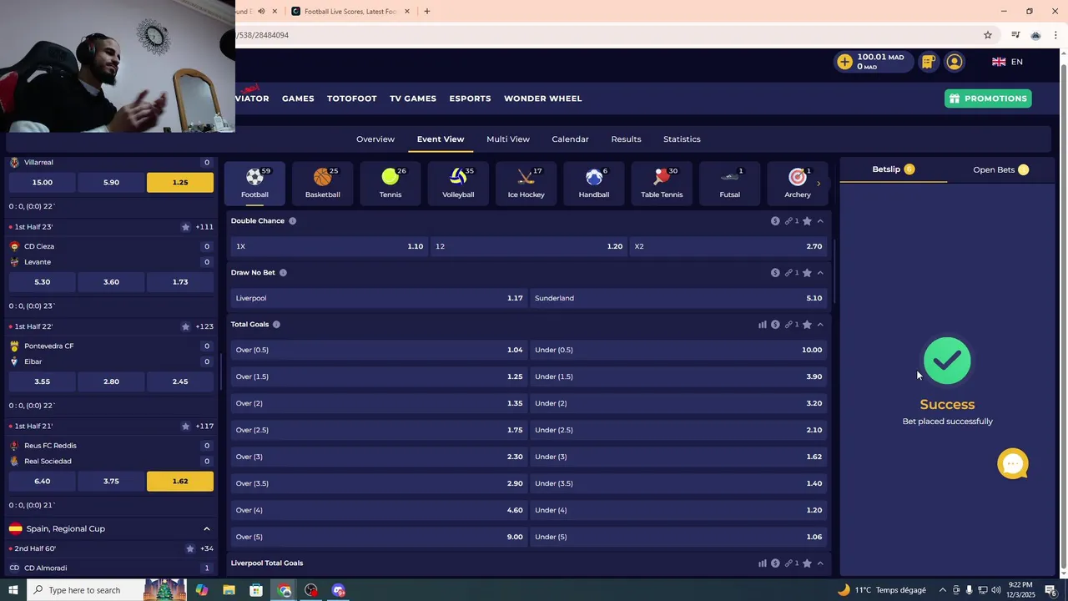Pick Under (3.5) odds 1.40
The height and width of the screenshot is (601, 1068).
678,483
